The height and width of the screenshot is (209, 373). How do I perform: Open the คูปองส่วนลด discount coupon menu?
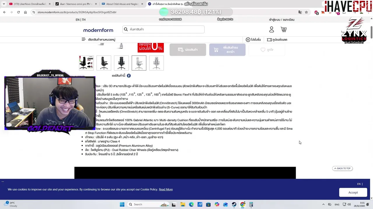coord(277,39)
